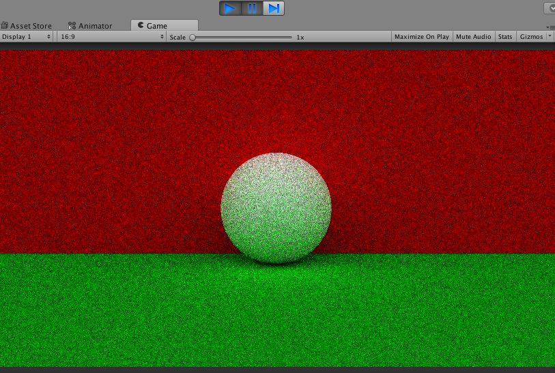Click the Animator tab icon

coord(72,25)
